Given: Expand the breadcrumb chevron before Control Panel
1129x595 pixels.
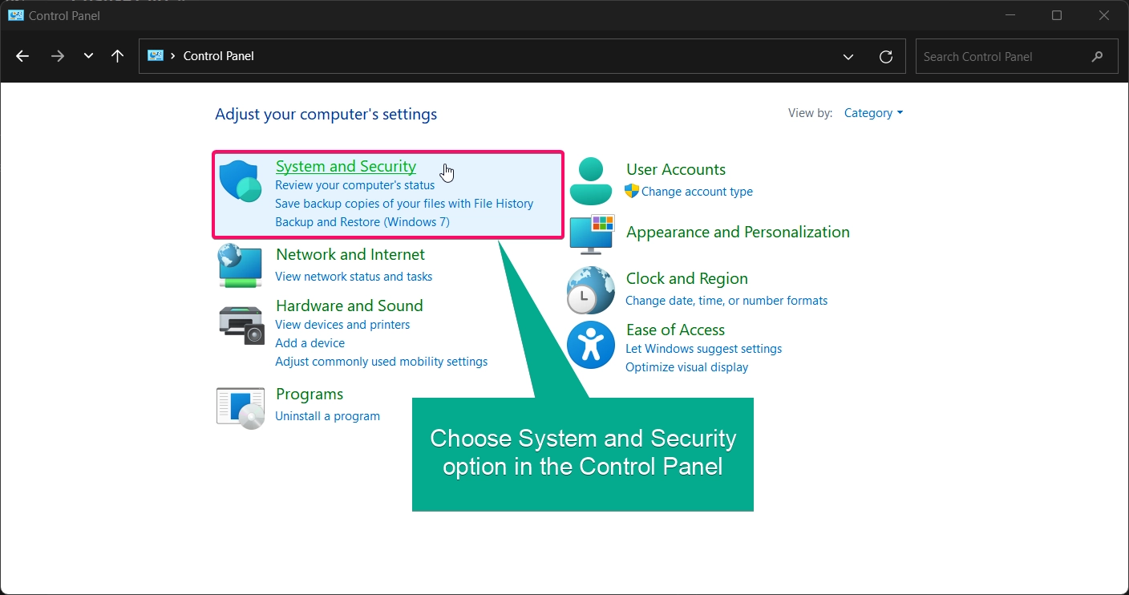Looking at the screenshot, I should (173, 56).
